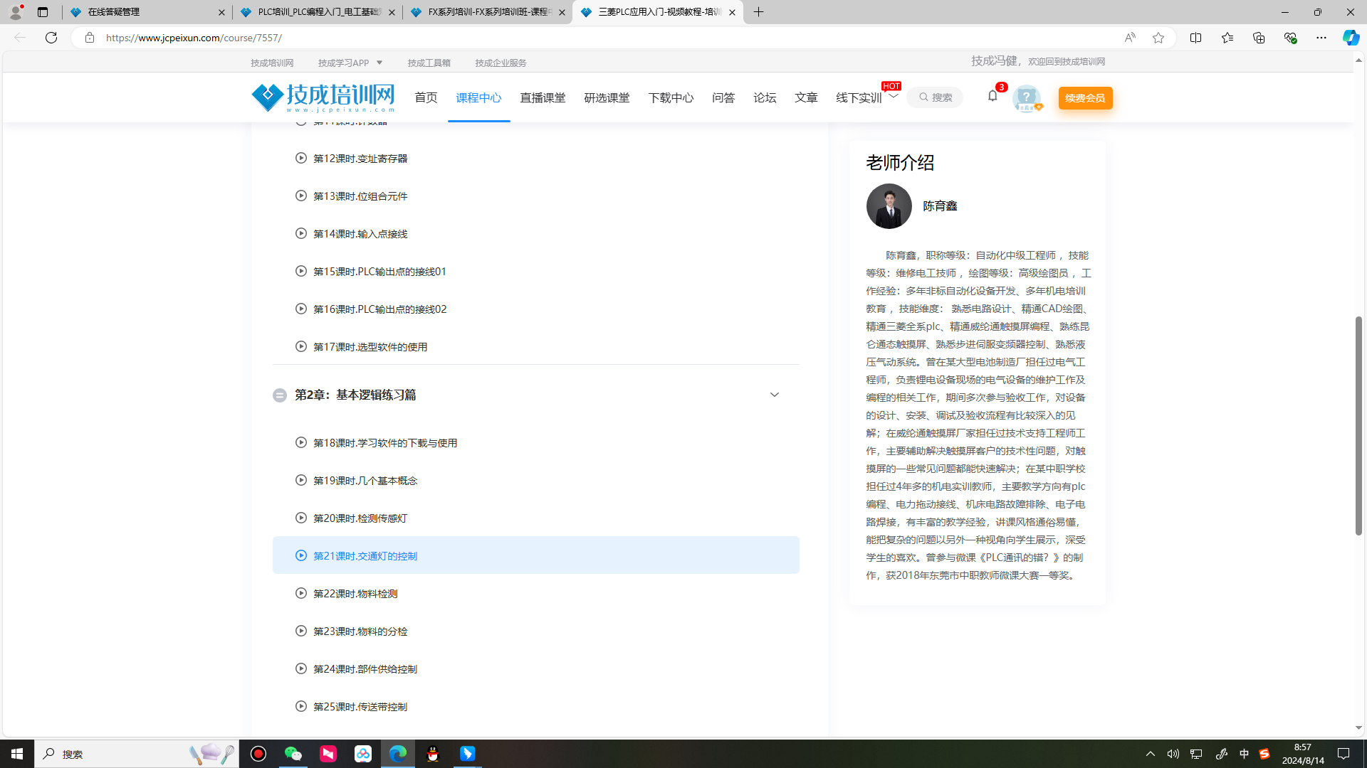
Task: Open WeChat from the taskbar
Action: pyautogui.click(x=293, y=754)
